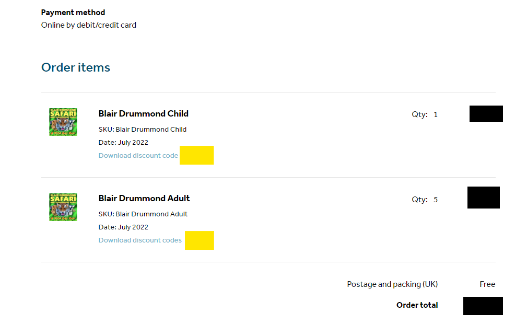The image size is (527, 324).
Task: Open the Download discount code link for child ticket
Action: [138, 155]
